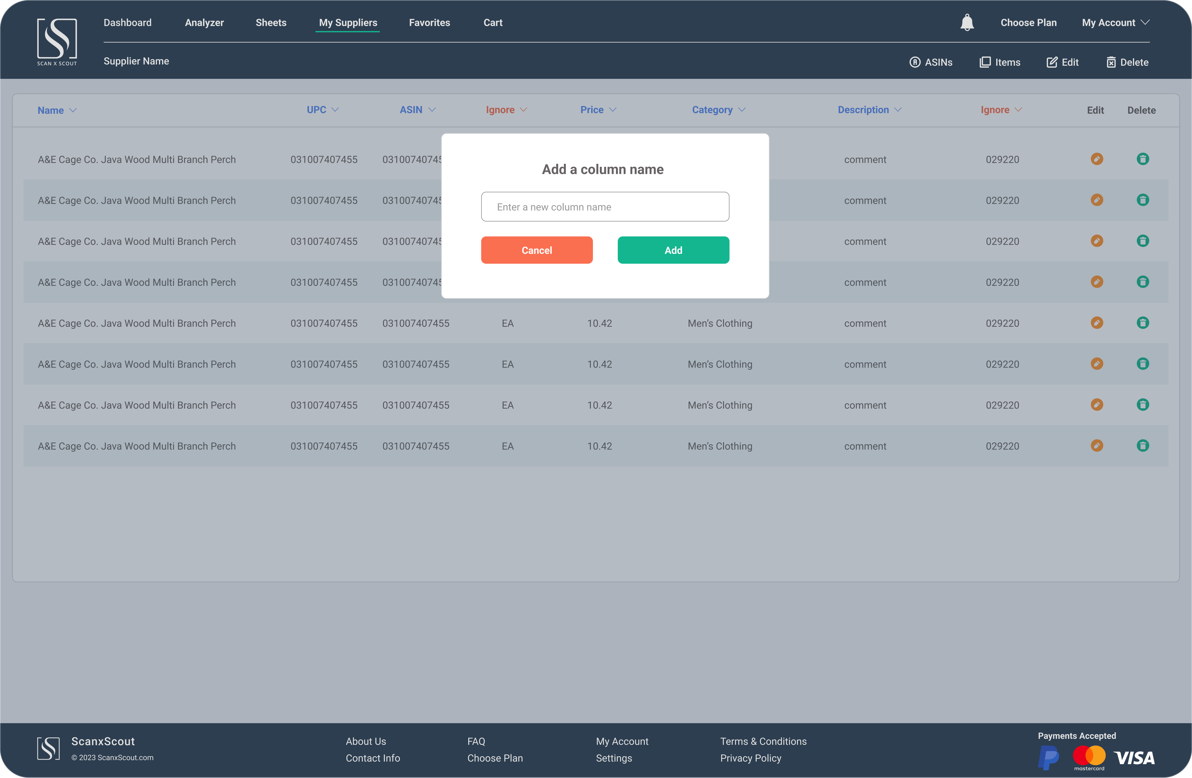Open the Privacy Policy footer link

coord(750,758)
